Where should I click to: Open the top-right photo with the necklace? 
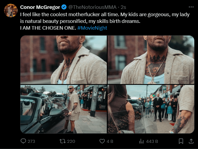(151, 60)
